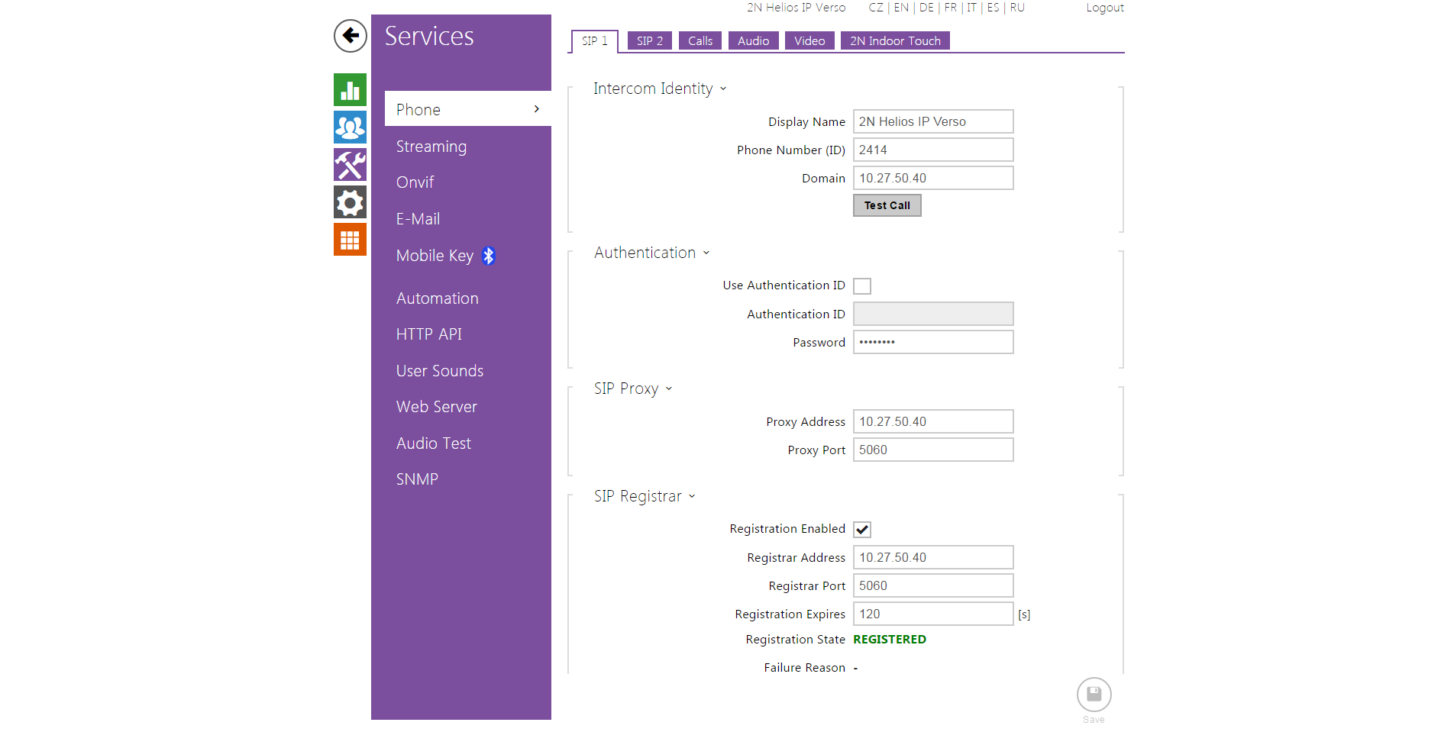Click the back arrow icon
This screenshot has width=1454, height=732.
tap(350, 36)
